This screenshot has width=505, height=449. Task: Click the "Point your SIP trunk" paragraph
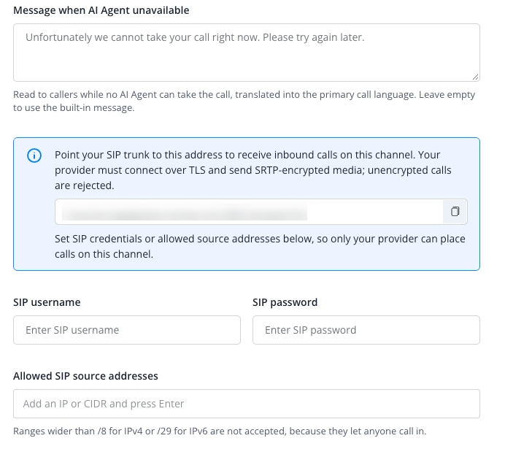pyautogui.click(x=252, y=170)
